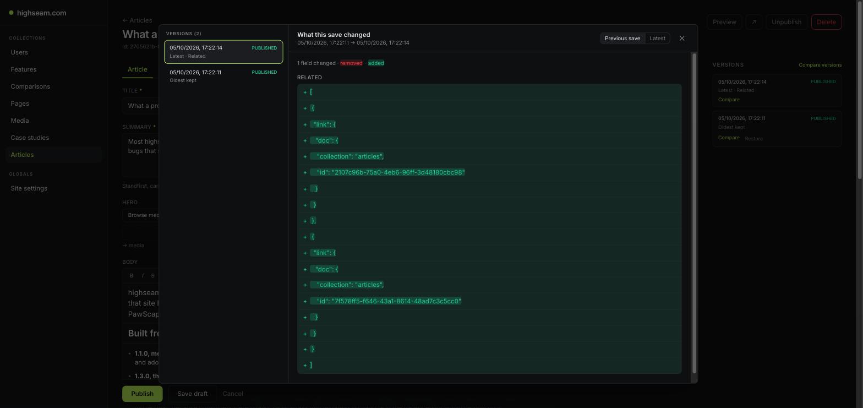Open the Pages collection
This screenshot has width=863, height=408.
(53, 104)
